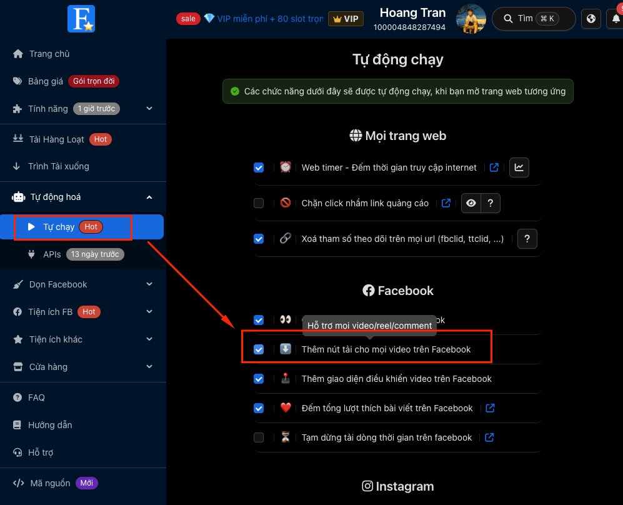Viewport: 623px width, 505px height.
Task: Open help question mark for Xoá tham số
Action: [527, 239]
